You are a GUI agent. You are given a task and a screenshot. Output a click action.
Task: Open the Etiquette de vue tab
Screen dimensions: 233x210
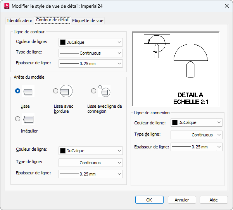pos(88,21)
